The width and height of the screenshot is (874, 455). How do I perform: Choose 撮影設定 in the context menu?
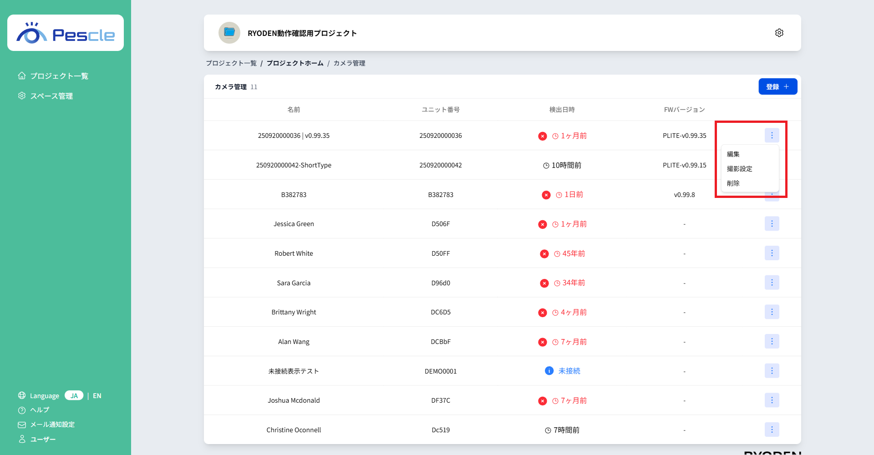tap(739, 169)
